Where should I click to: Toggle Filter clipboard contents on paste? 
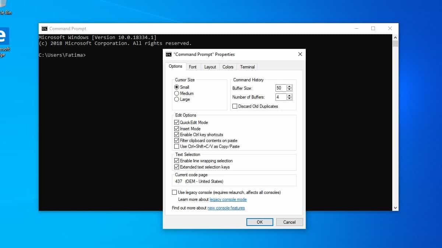point(177,141)
